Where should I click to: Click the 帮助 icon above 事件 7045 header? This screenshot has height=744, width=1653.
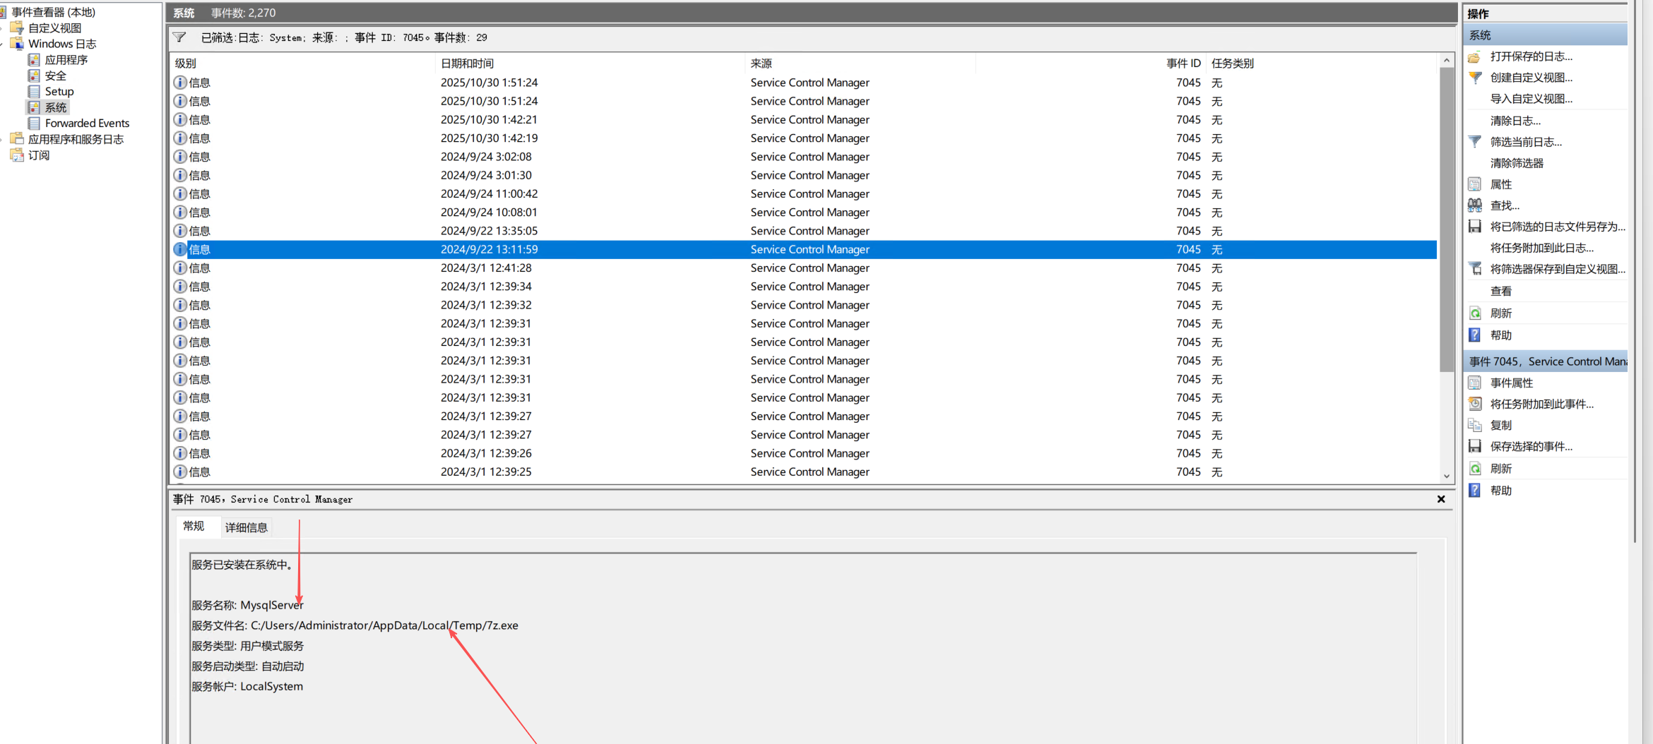1474,335
